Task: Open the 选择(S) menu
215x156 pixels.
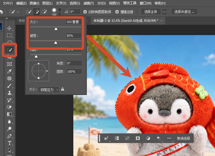Action: (75, 3)
